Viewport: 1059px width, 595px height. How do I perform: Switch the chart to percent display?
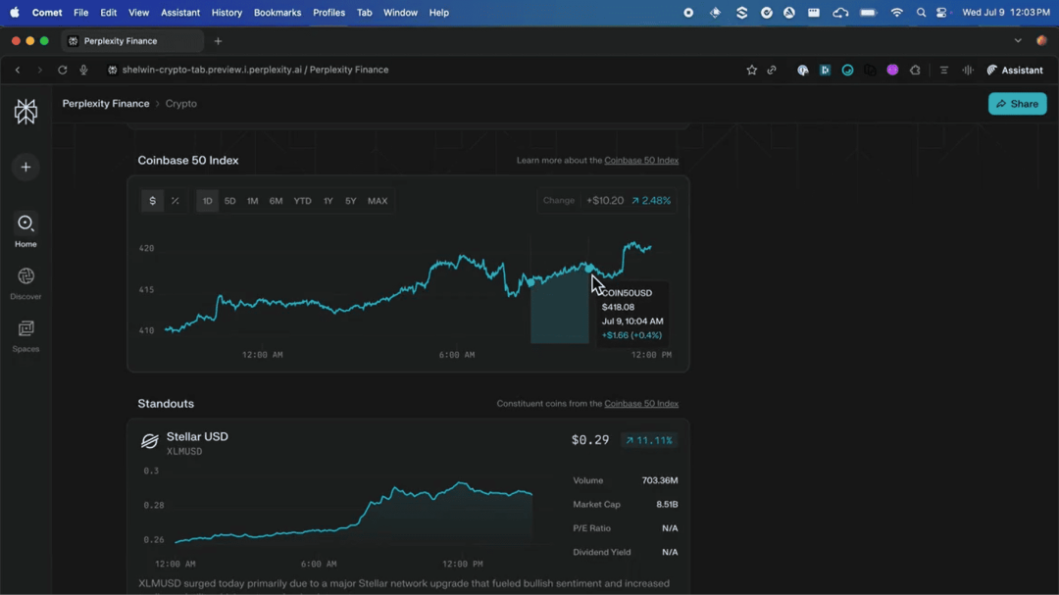[x=175, y=201]
